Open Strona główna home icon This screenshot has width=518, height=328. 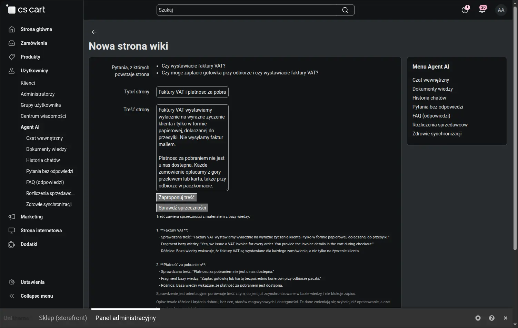12,29
